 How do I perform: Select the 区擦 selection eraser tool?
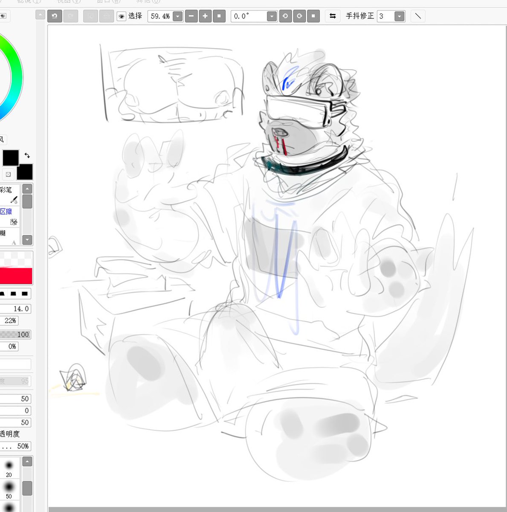[9, 216]
